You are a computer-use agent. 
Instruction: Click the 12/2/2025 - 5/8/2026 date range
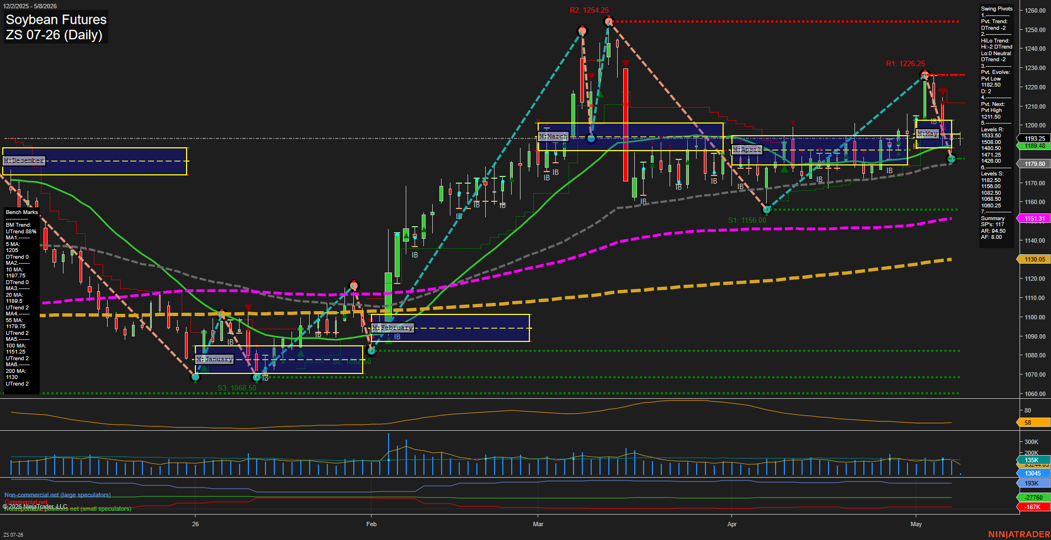point(29,6)
